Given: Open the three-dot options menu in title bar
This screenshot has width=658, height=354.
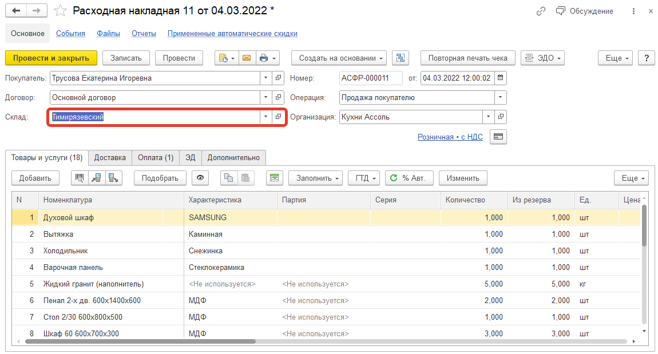Looking at the screenshot, I should pos(633,11).
